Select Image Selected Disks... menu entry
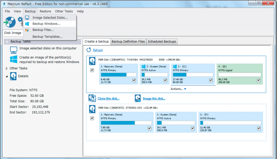 50,18
